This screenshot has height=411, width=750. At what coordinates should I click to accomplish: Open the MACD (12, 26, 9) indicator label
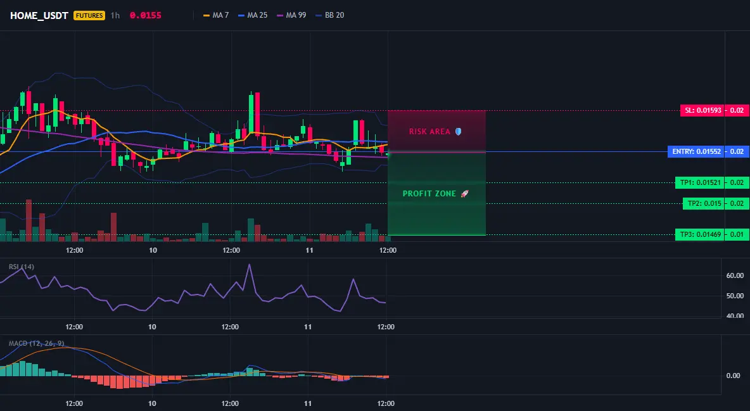[x=36, y=343]
